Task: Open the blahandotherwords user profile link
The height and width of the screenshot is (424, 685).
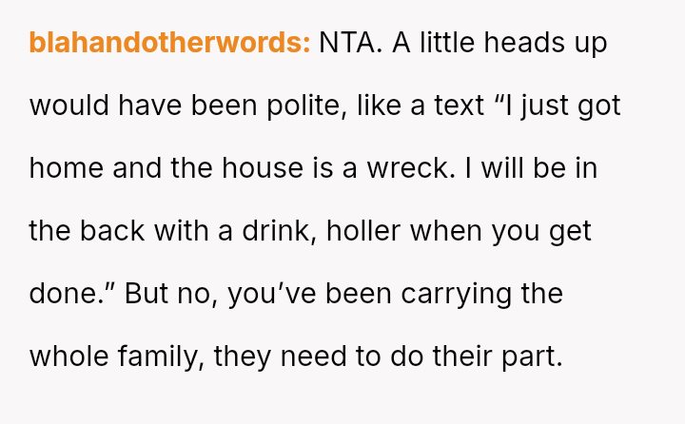Action: (169, 43)
